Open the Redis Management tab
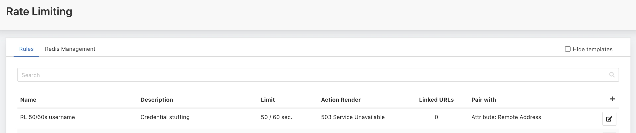The width and height of the screenshot is (636, 133). point(70,49)
